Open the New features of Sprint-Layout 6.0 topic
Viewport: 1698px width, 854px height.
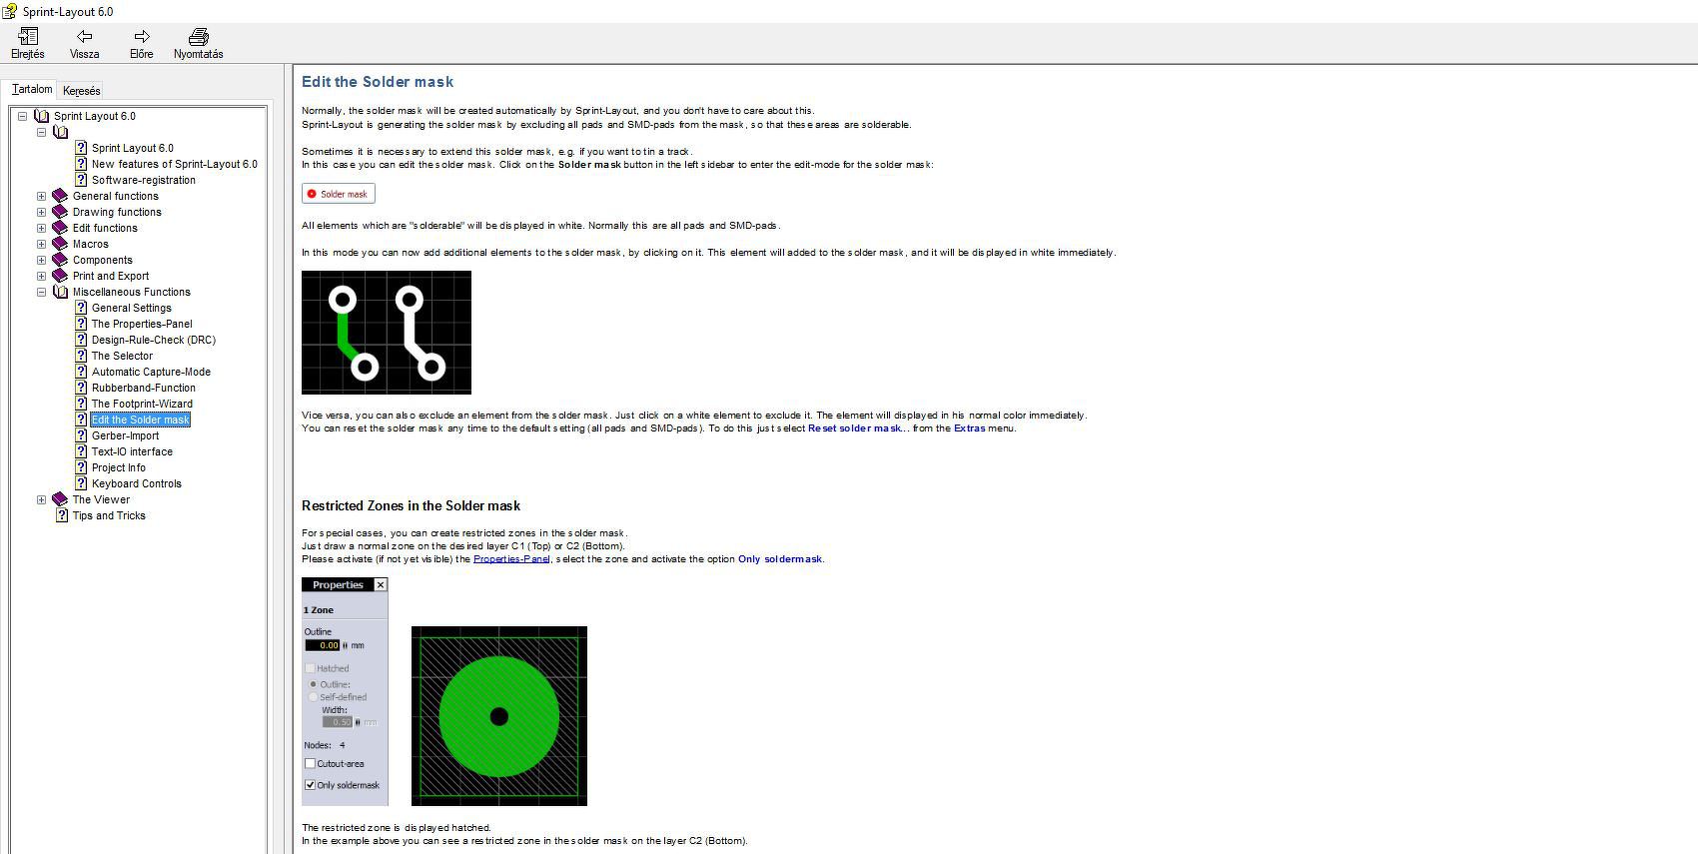174,164
